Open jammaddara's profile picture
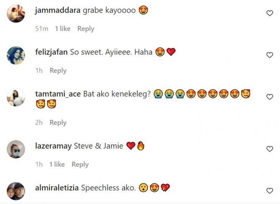The image size is (280, 204). pyautogui.click(x=16, y=14)
